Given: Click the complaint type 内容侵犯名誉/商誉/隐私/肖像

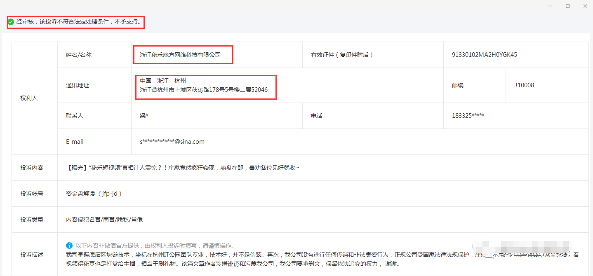Looking at the screenshot, I should tap(104, 220).
